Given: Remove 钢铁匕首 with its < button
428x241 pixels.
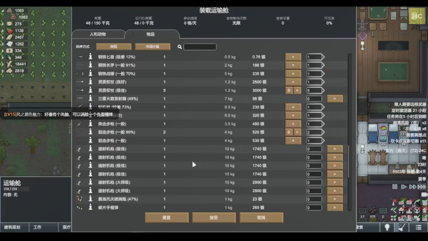Looking at the screenshot, I should point(293,57).
